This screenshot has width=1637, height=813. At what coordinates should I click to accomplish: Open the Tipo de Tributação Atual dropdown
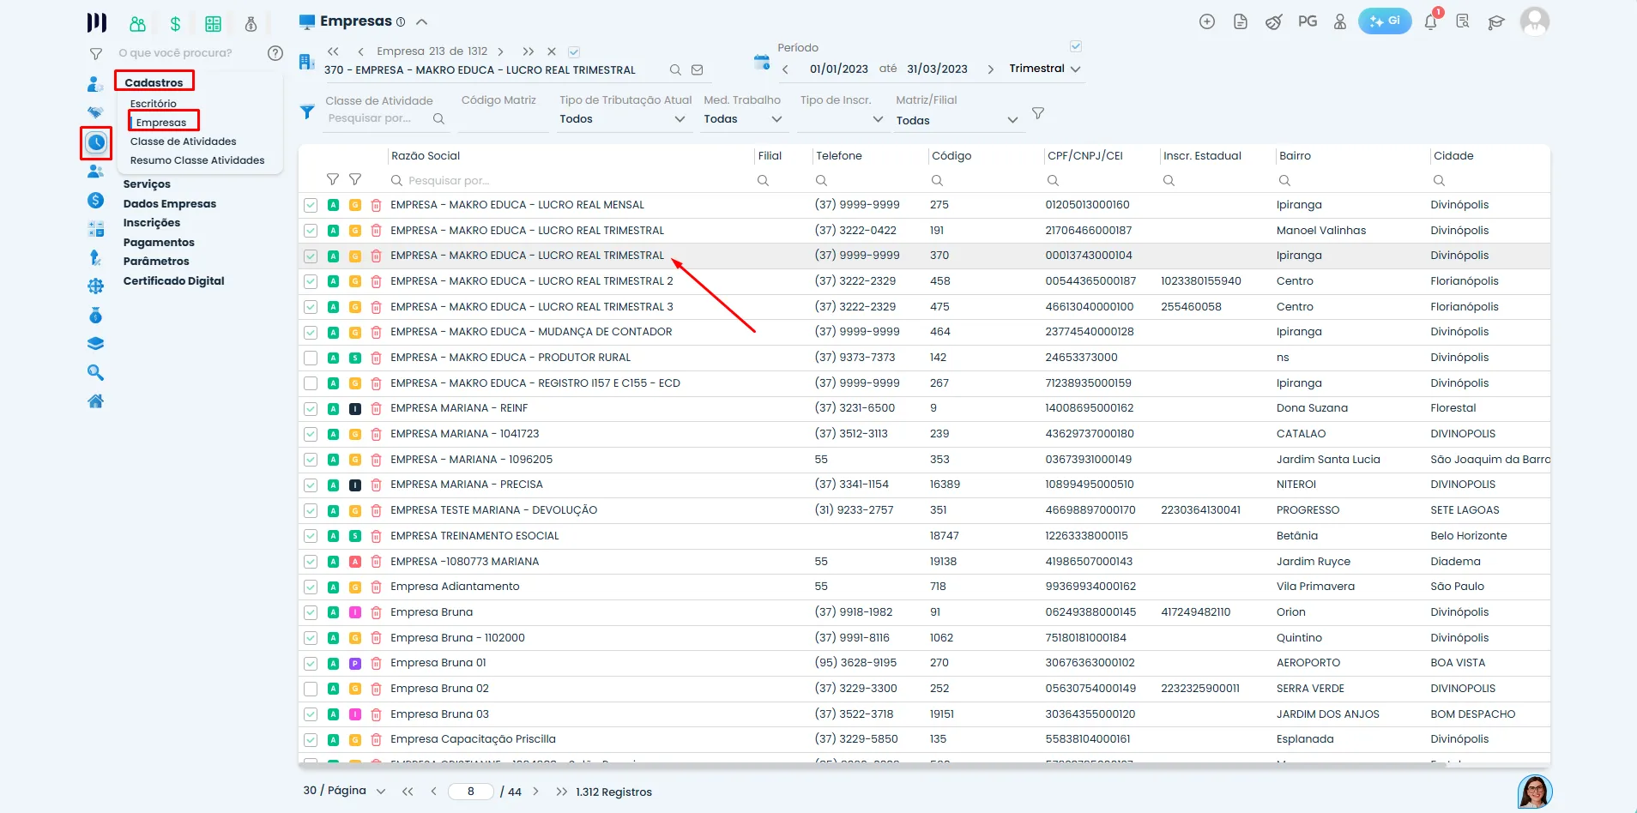(623, 119)
